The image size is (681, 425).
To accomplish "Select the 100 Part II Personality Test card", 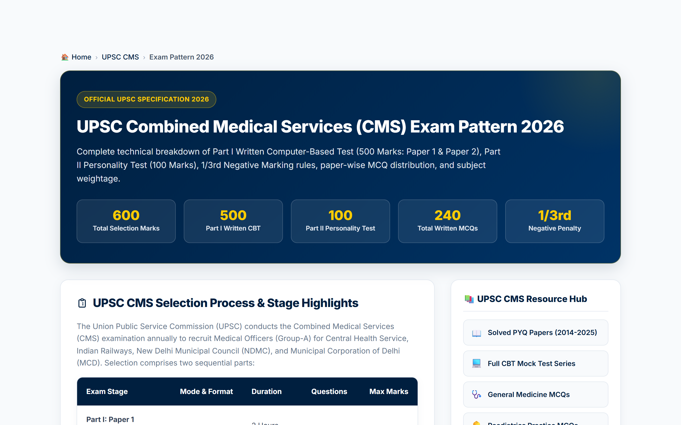I will pyautogui.click(x=340, y=221).
